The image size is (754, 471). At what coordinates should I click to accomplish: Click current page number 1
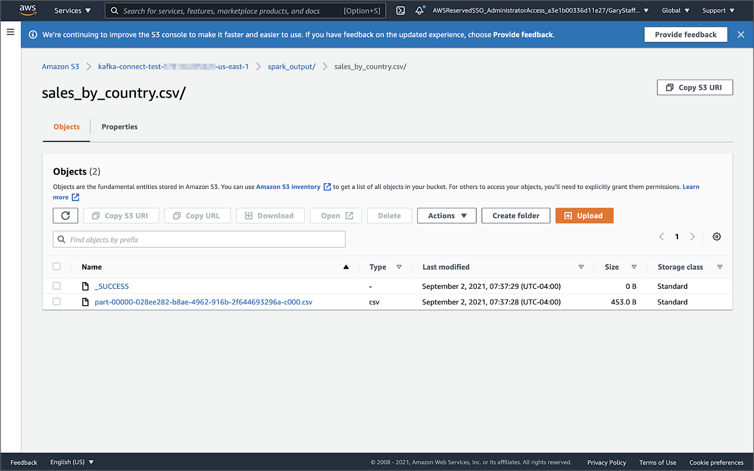[x=677, y=236]
